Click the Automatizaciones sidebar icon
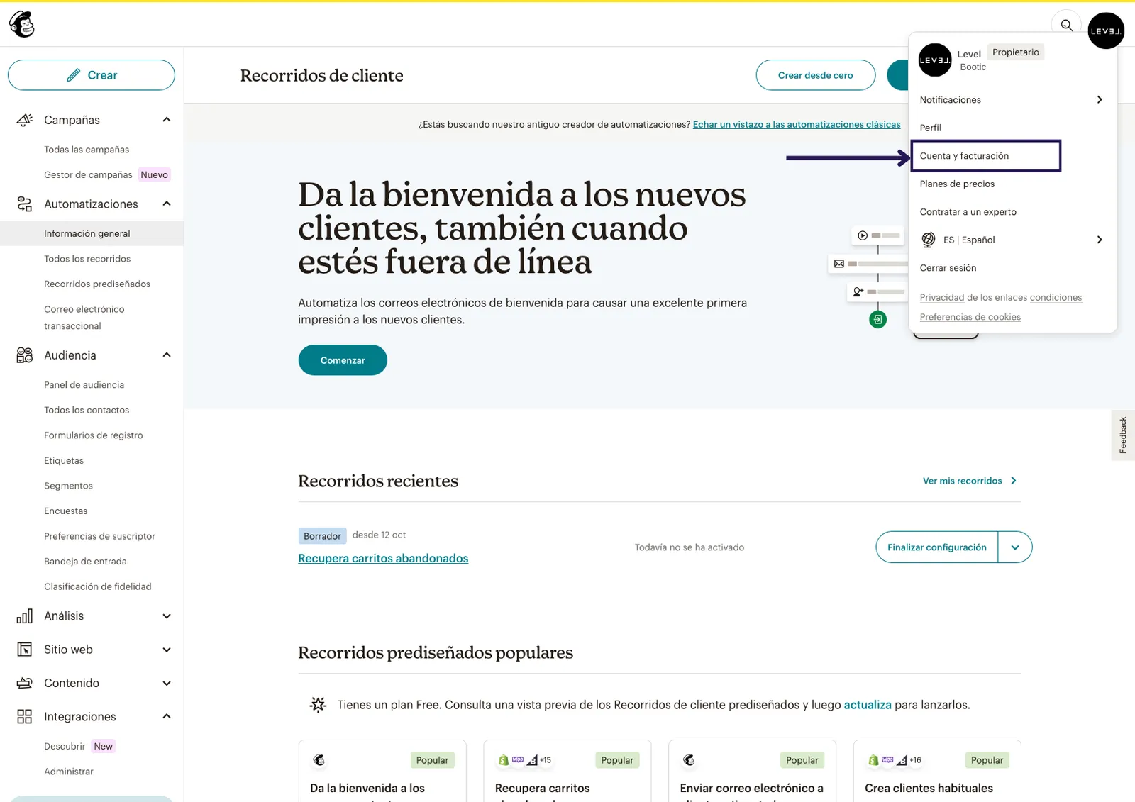This screenshot has height=802, width=1135. [x=25, y=204]
